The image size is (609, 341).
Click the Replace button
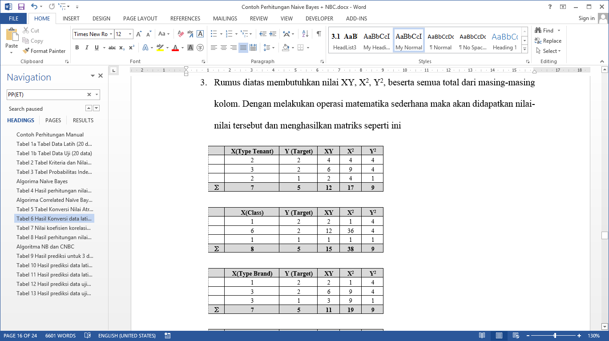click(548, 41)
